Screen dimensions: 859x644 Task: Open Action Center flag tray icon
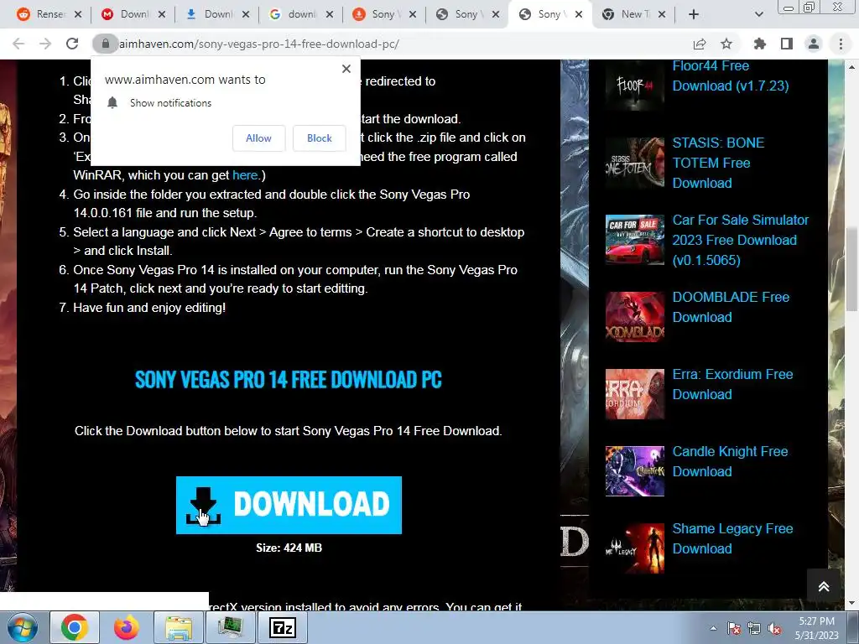tap(733, 629)
